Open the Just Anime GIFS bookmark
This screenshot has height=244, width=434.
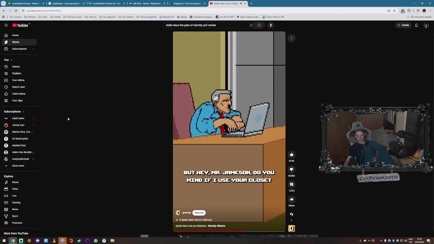[225, 17]
